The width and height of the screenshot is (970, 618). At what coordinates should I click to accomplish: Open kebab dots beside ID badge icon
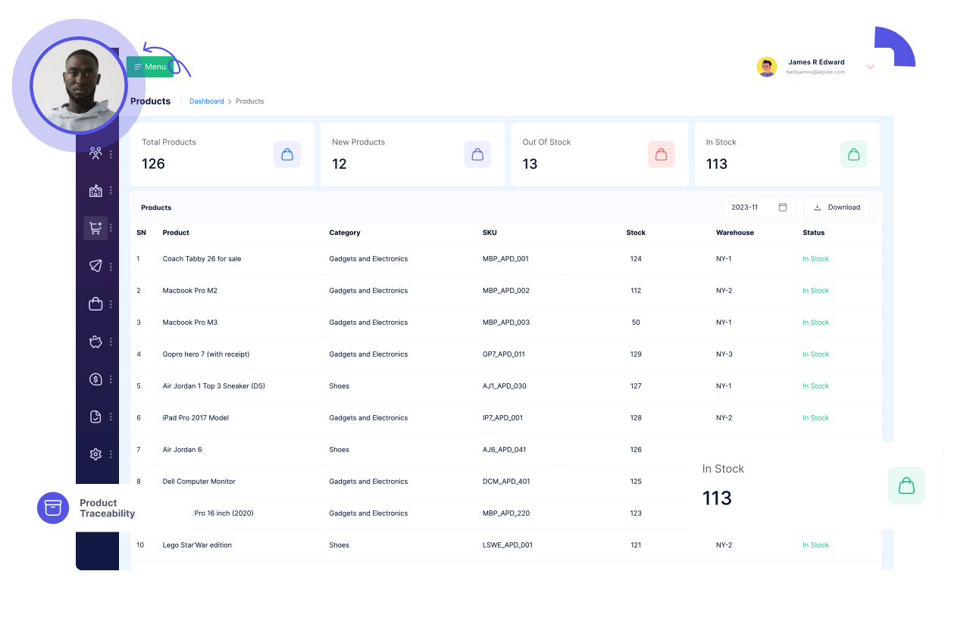point(111,191)
